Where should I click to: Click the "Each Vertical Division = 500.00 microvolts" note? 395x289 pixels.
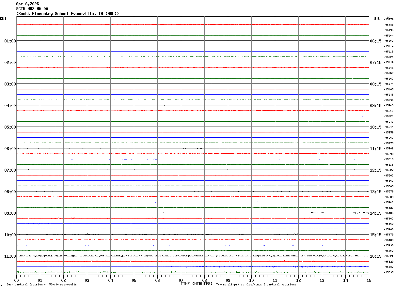[x=41, y=285]
